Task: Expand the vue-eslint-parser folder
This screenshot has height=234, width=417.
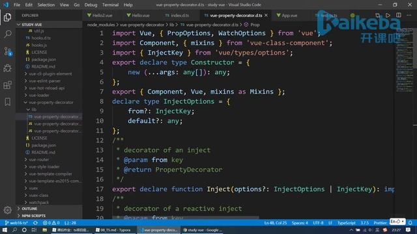Action: click(45, 81)
